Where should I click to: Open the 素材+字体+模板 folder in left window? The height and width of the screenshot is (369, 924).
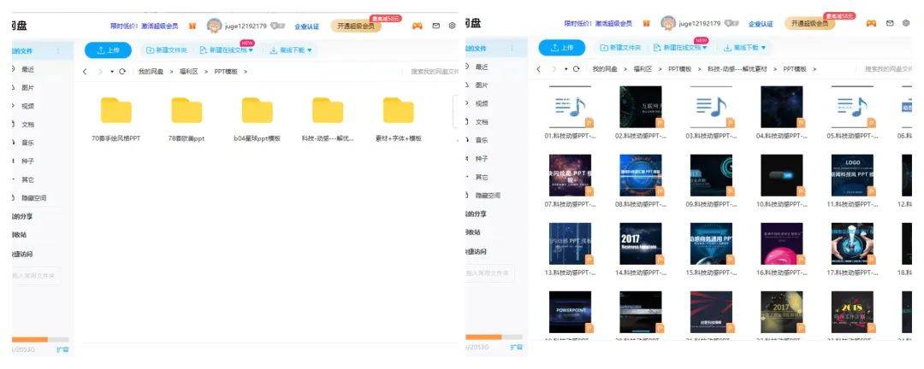point(399,110)
